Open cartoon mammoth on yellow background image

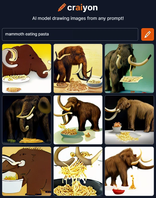27,68
